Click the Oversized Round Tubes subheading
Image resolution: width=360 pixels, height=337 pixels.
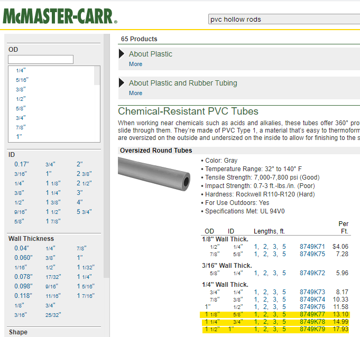[156, 151]
